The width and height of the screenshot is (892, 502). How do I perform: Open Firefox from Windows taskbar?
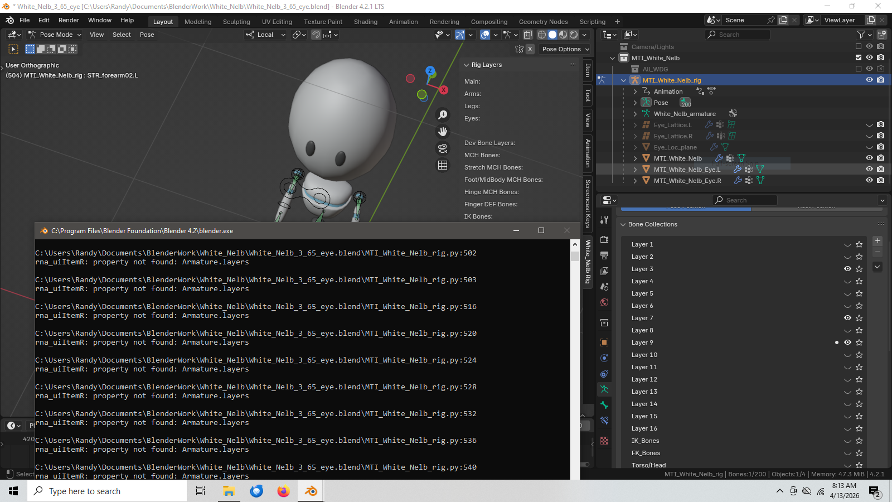(x=283, y=491)
